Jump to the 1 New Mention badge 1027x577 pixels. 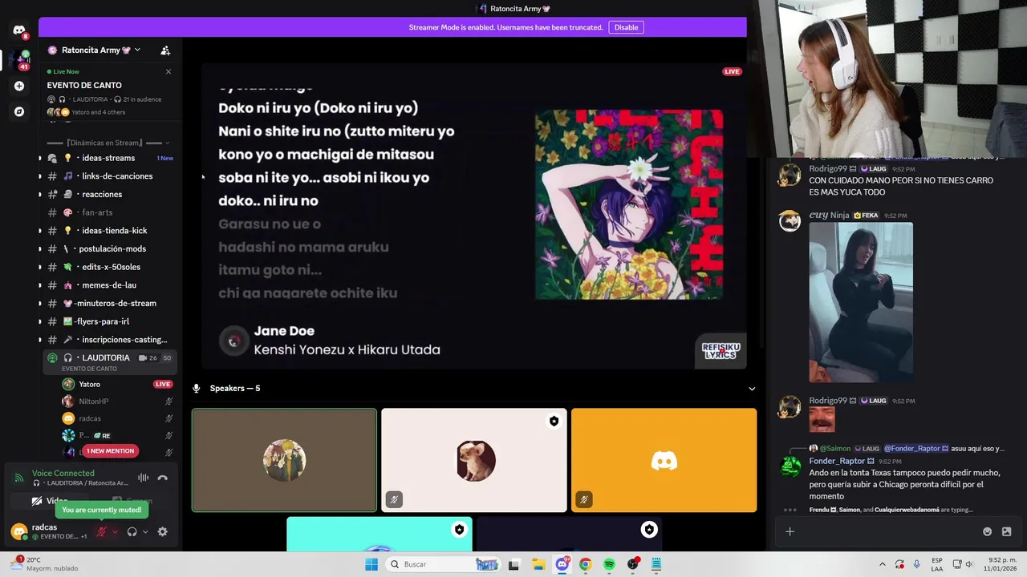coord(110,451)
